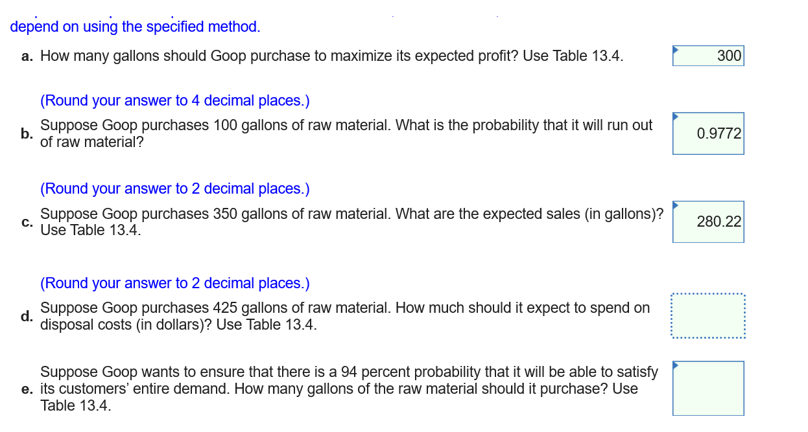Click the blue corner flag on answer box a
808x432 pixels.
point(674,49)
